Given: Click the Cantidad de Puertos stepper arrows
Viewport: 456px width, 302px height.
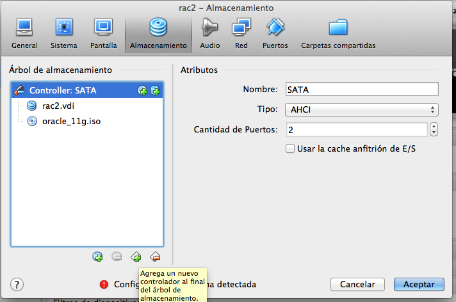Looking at the screenshot, I should tap(434, 130).
